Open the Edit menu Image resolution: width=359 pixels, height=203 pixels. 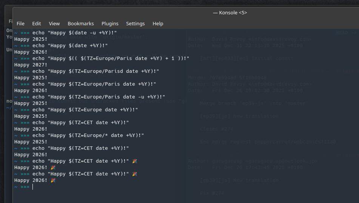coord(37,23)
